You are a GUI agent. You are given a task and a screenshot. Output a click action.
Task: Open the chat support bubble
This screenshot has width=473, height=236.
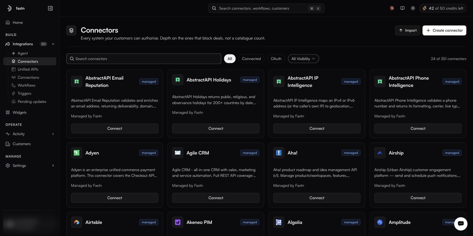(x=461, y=224)
